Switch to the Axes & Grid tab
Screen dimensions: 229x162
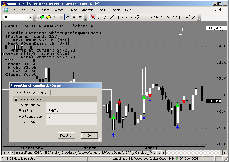click(41, 93)
